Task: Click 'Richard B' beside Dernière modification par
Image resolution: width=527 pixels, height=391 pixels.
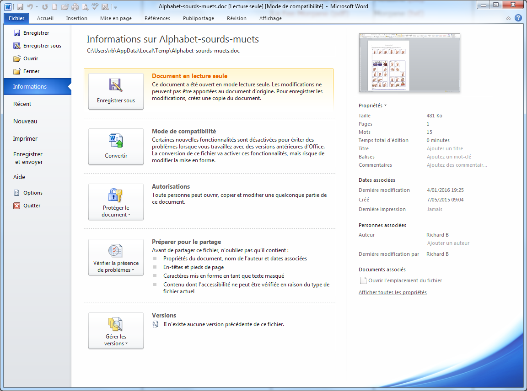Action: click(x=437, y=254)
